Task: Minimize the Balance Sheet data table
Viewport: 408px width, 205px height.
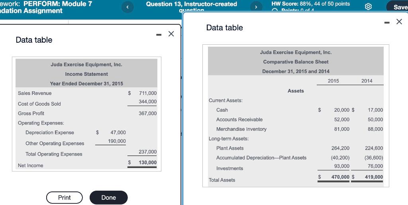Action: click(x=387, y=23)
